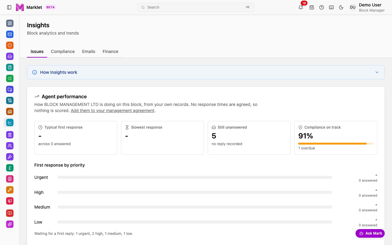Open the bank landmark icon in the sidebar

[10, 135]
